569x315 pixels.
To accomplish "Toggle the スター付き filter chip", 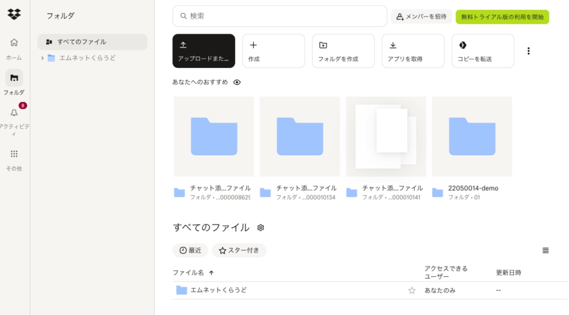I will (x=239, y=250).
